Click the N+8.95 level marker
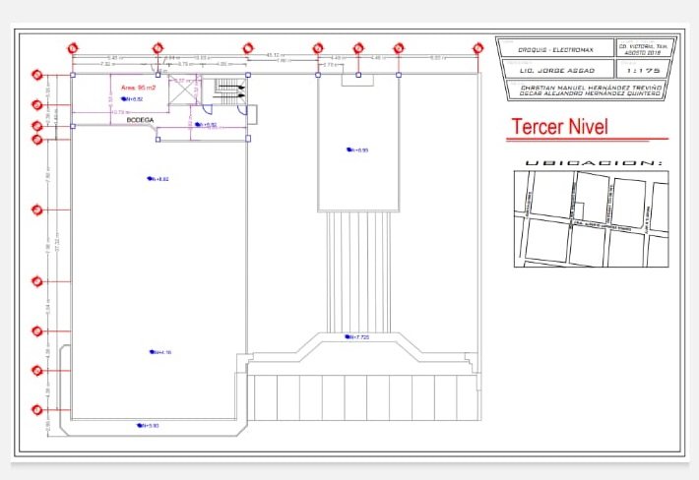699x480 pixels. (x=355, y=150)
